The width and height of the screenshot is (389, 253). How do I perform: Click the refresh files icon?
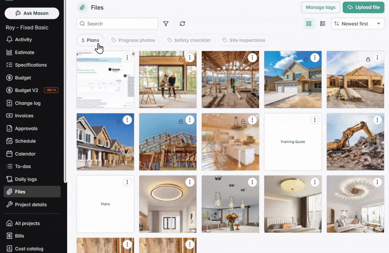pyautogui.click(x=182, y=24)
